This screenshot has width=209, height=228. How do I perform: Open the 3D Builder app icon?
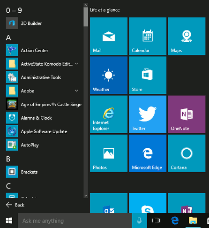click(12, 23)
